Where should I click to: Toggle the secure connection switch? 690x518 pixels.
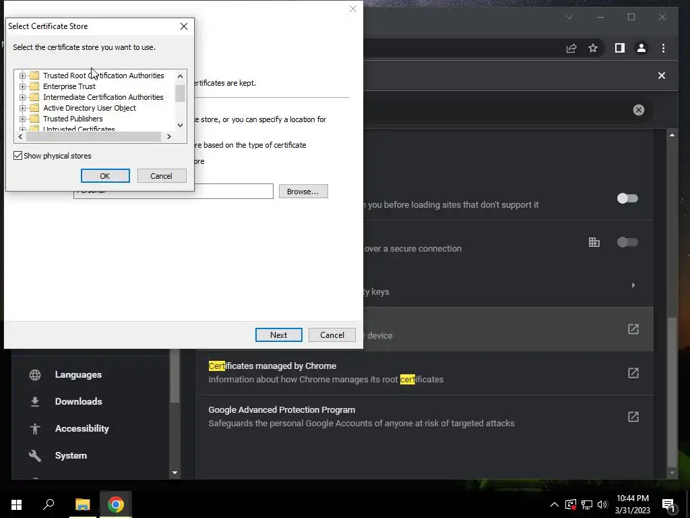[627, 242]
